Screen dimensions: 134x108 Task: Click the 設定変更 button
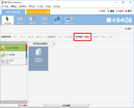pos(69,37)
